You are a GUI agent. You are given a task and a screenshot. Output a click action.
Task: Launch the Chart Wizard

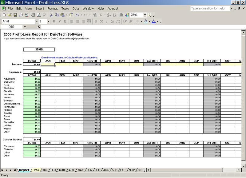coord(121,15)
